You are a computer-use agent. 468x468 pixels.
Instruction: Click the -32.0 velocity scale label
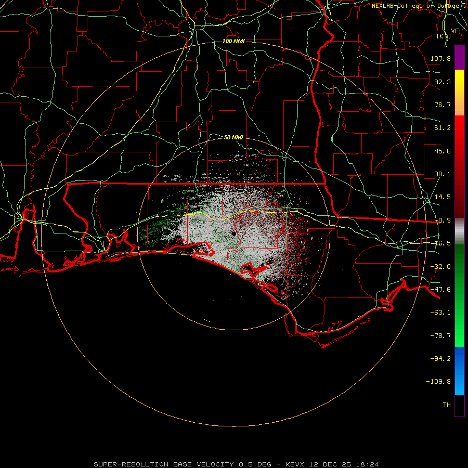[x=440, y=267]
